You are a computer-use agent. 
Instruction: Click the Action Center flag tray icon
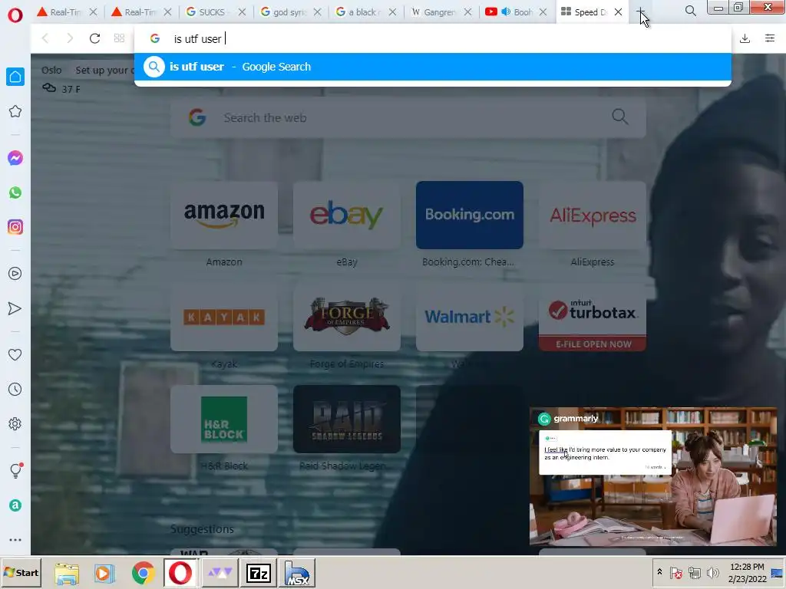click(676, 572)
